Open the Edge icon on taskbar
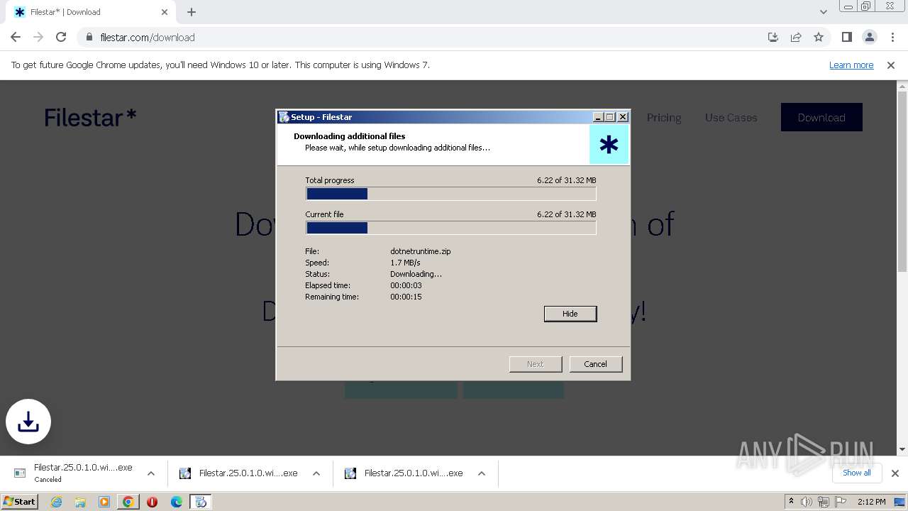The height and width of the screenshot is (511, 908). [177, 502]
